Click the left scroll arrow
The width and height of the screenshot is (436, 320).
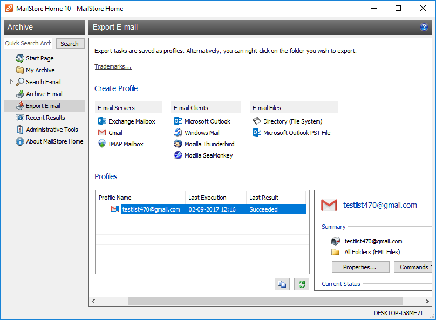point(93,301)
